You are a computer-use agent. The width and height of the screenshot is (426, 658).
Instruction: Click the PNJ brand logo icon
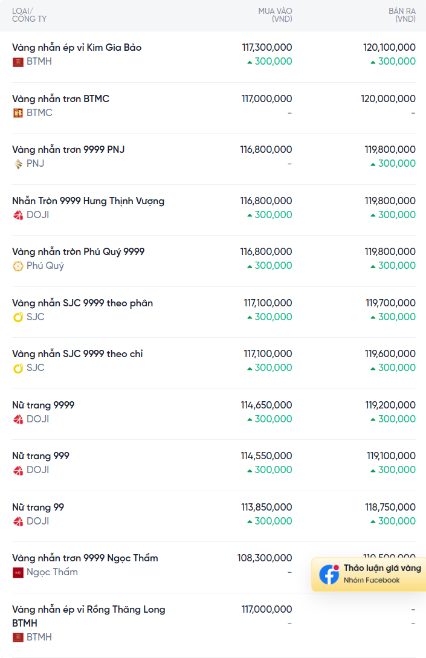[x=18, y=164]
